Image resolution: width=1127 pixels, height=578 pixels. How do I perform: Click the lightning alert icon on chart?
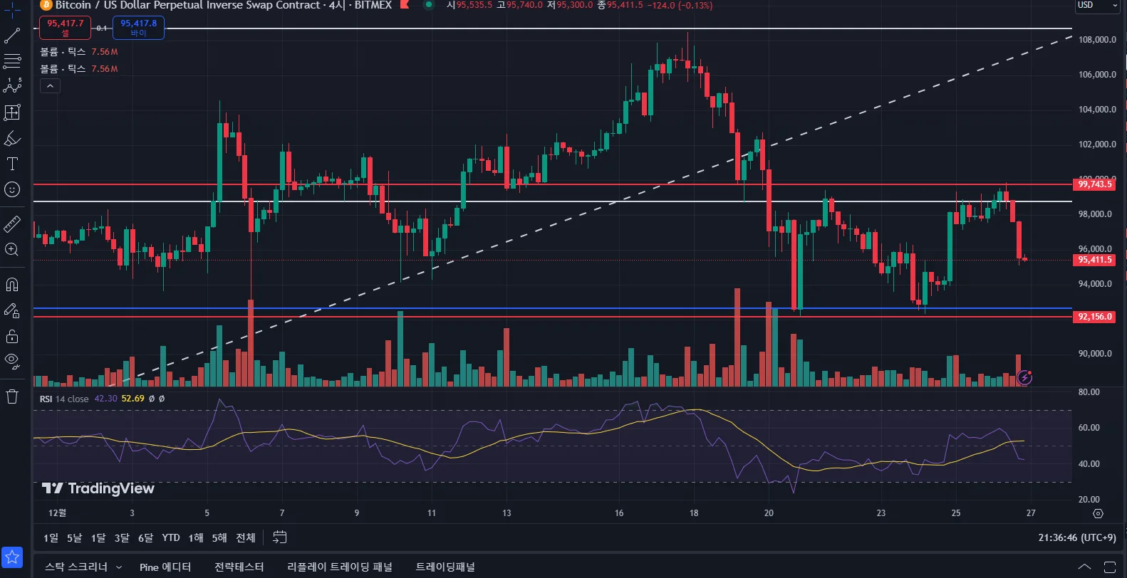click(x=1024, y=377)
